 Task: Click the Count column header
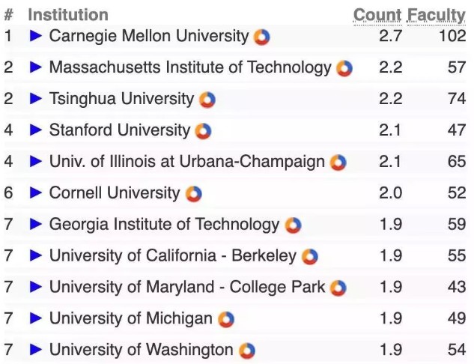pyautogui.click(x=377, y=15)
